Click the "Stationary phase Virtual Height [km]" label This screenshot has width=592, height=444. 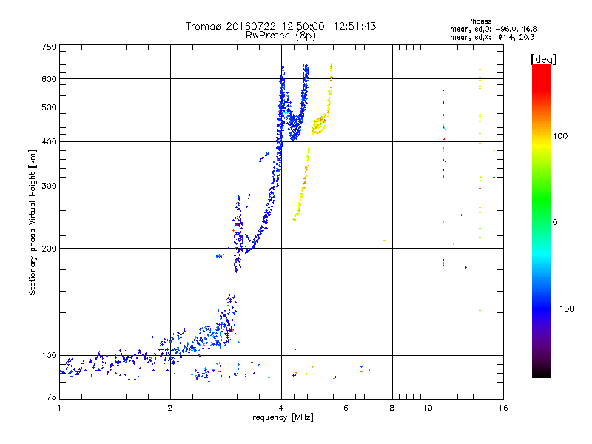(x=33, y=222)
